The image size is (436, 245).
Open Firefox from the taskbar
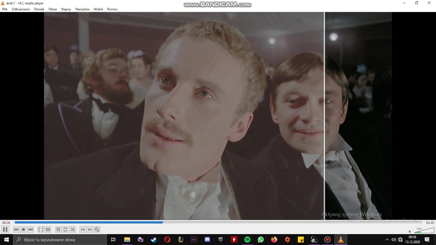point(274,240)
